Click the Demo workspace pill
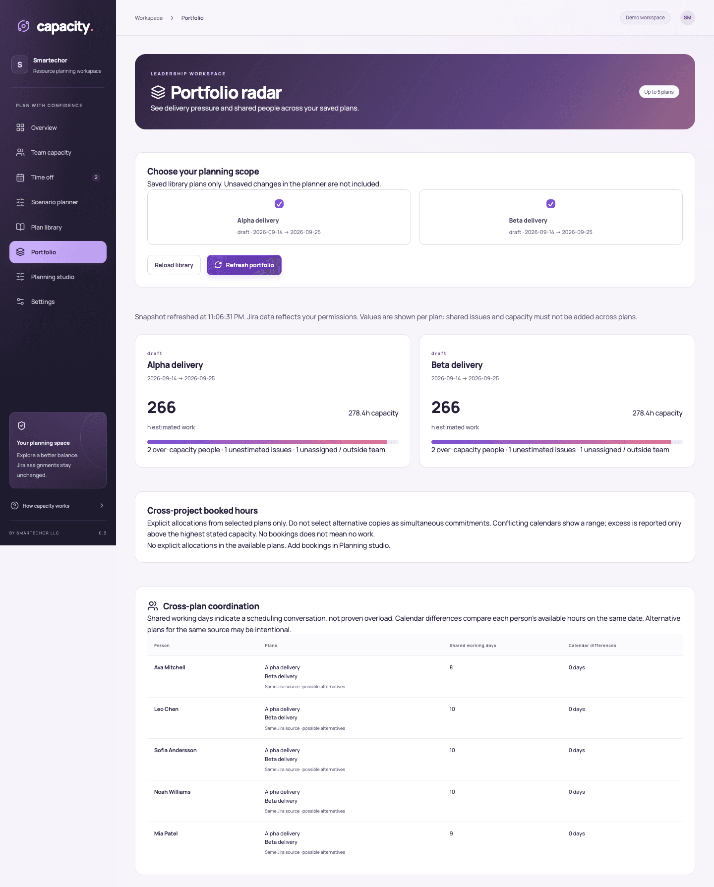This screenshot has width=714, height=887. coord(645,18)
